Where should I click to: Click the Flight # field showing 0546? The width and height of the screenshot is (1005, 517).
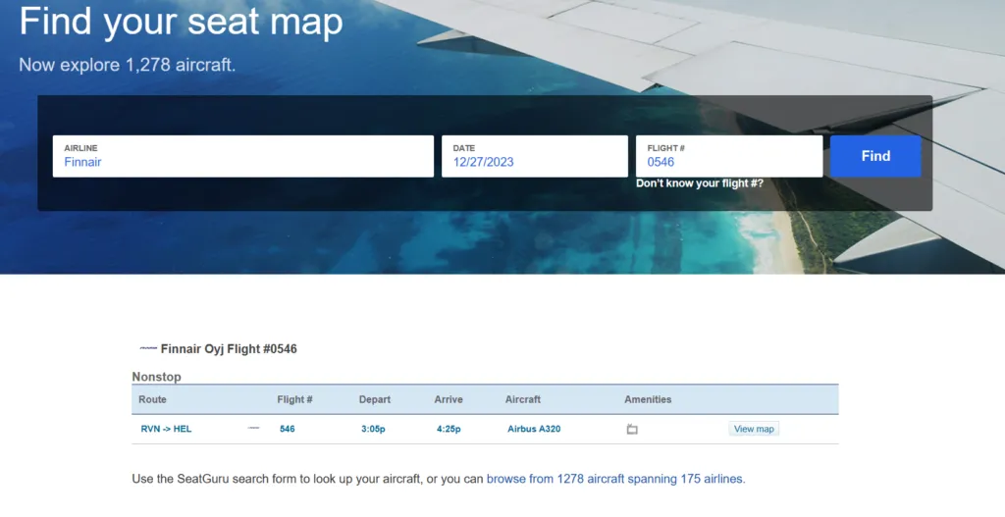click(x=729, y=156)
